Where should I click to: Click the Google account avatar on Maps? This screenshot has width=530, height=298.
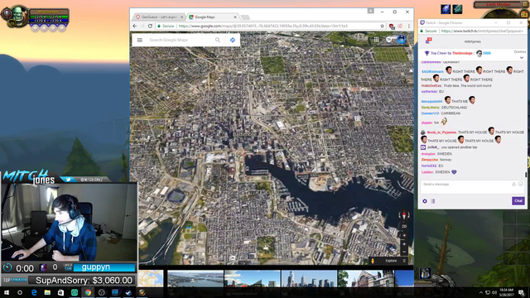click(401, 40)
